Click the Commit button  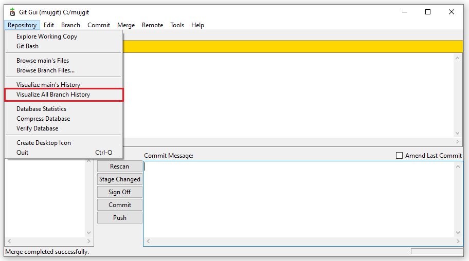[120, 205]
